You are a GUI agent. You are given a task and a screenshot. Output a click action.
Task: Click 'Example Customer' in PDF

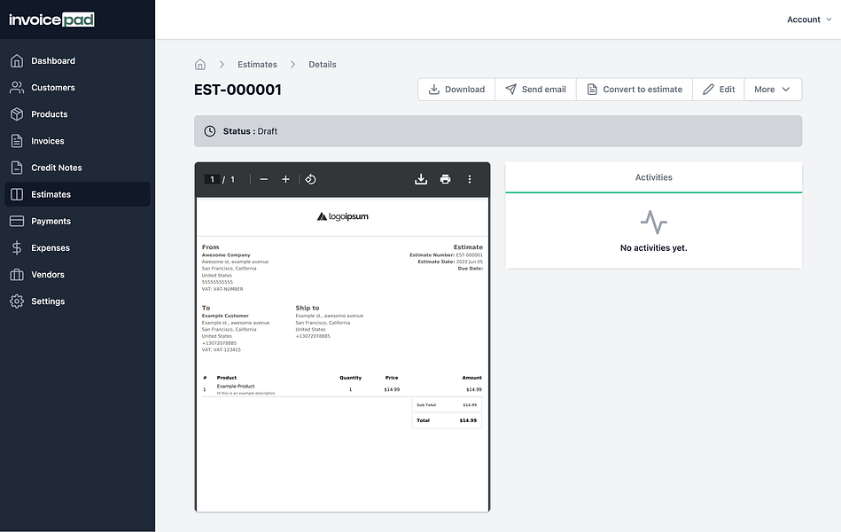click(x=225, y=316)
